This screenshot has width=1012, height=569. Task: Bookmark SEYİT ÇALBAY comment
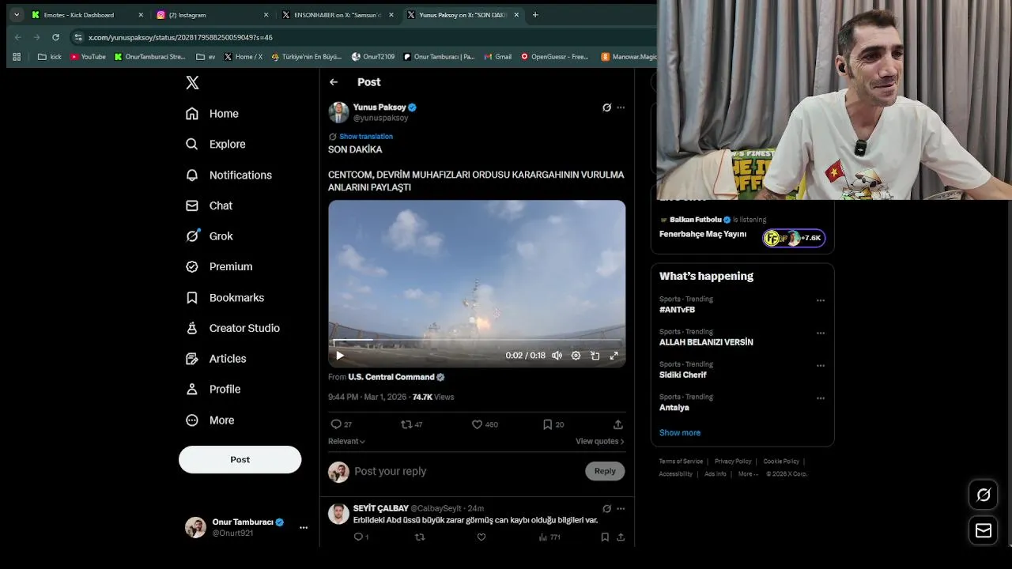[x=605, y=537]
